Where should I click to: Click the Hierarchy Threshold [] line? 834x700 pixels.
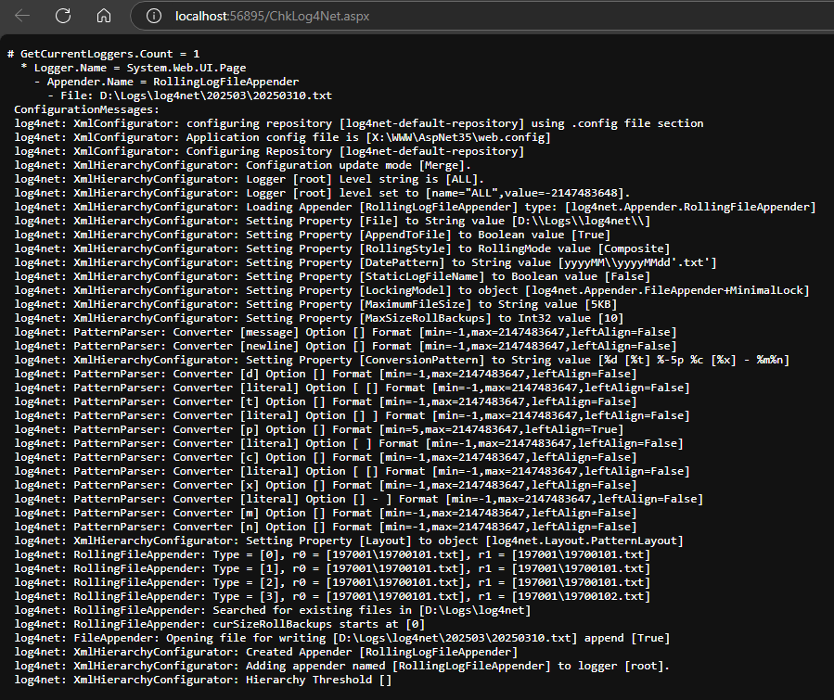[203, 680]
